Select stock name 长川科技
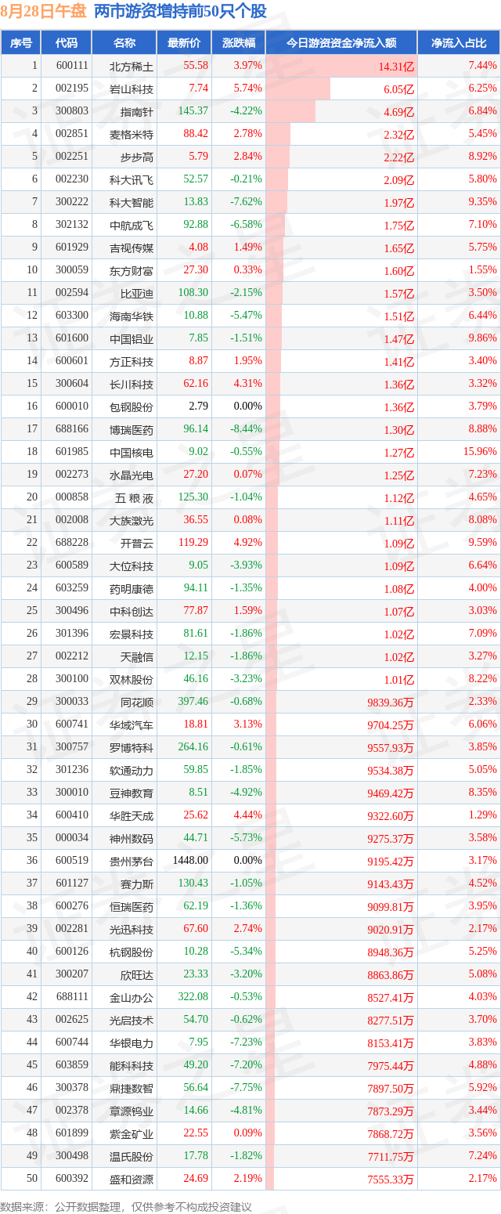 [x=132, y=384]
